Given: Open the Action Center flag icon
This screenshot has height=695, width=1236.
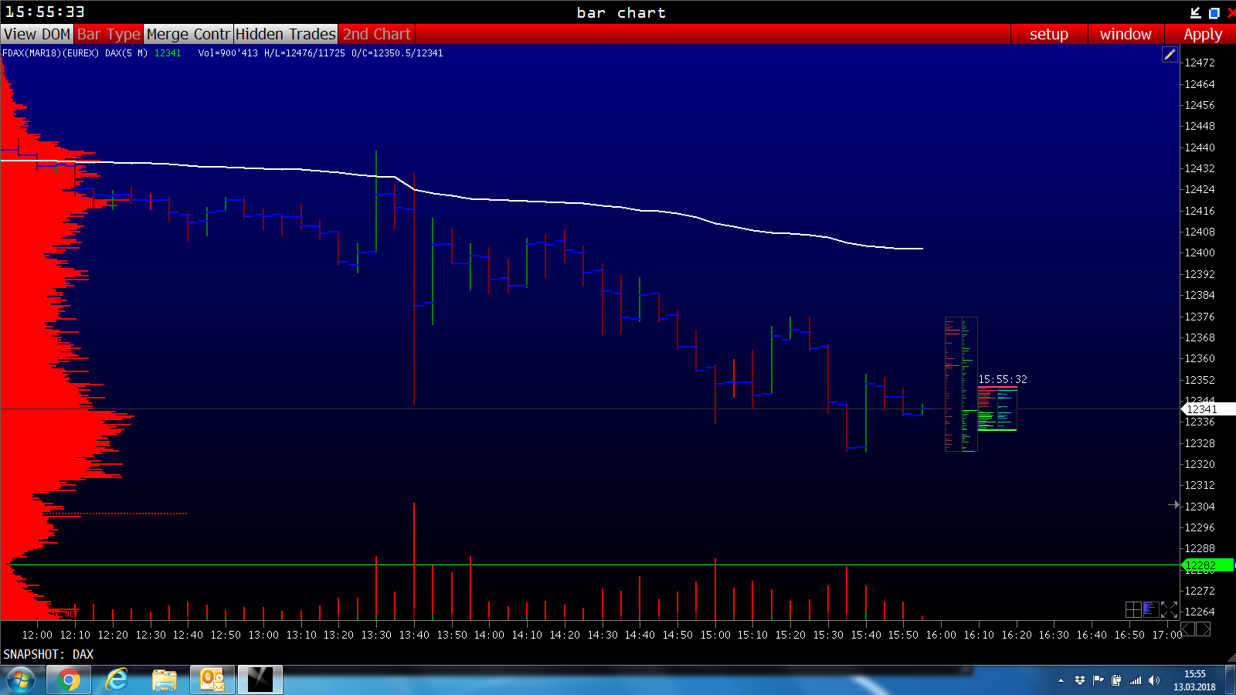Looking at the screenshot, I should click(1098, 680).
